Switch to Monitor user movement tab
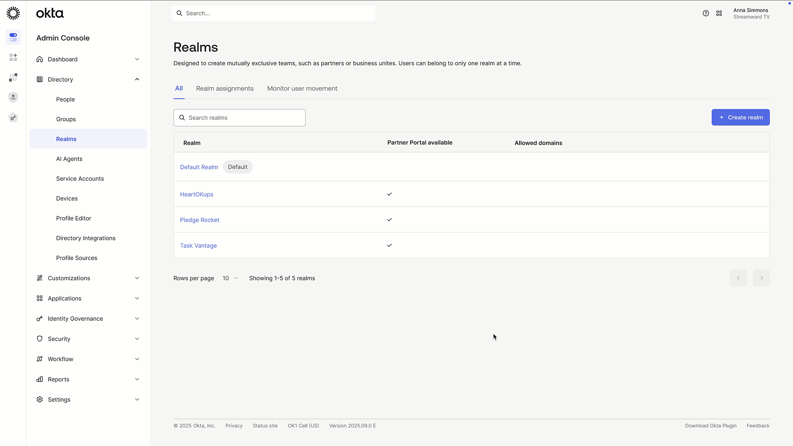Image resolution: width=793 pixels, height=446 pixels. tap(302, 88)
